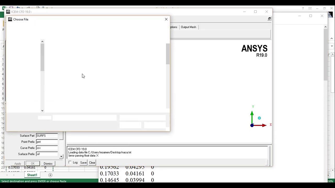Click Excel help question mark icon
Viewport: 335px width, 188px height.
click(x=303, y=8)
